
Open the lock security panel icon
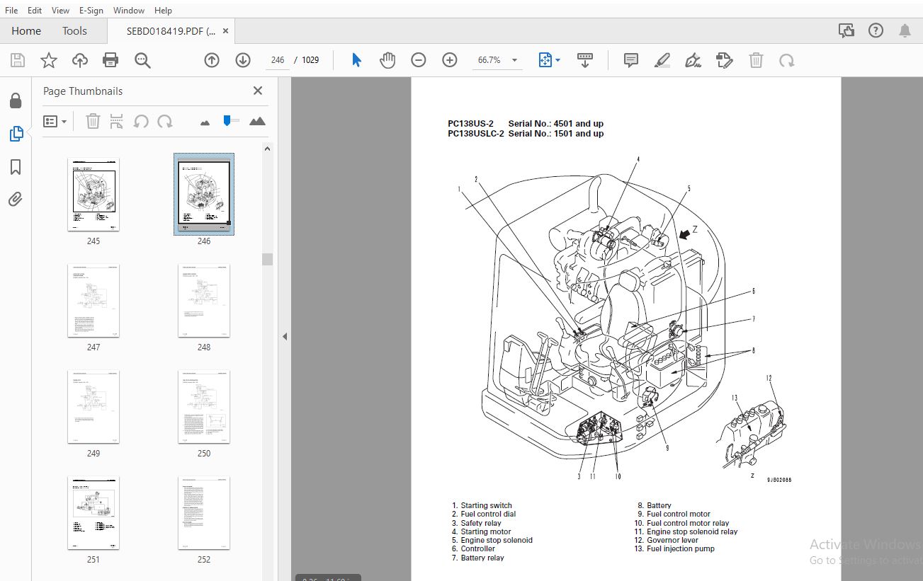coord(16,100)
